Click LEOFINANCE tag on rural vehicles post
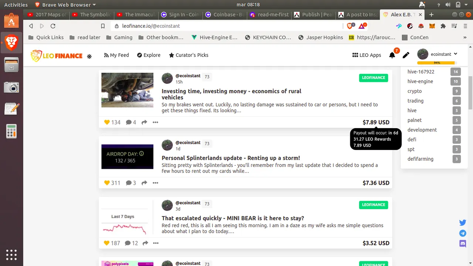This screenshot has width=473, height=266. click(x=374, y=78)
